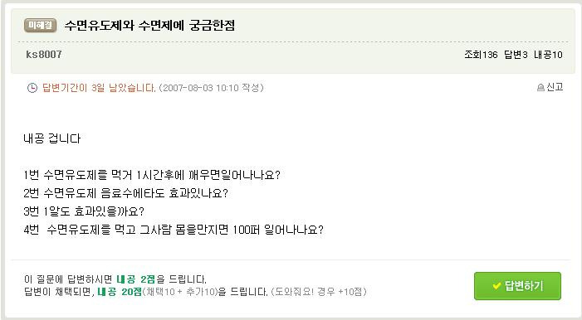Click the clock icon beside 답변기간
Image resolution: width=582 pixels, height=320 pixels.
(x=32, y=88)
